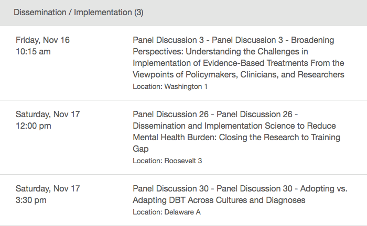Click the Location: Delaware A label
Screen dimensions: 367x226
point(167,212)
